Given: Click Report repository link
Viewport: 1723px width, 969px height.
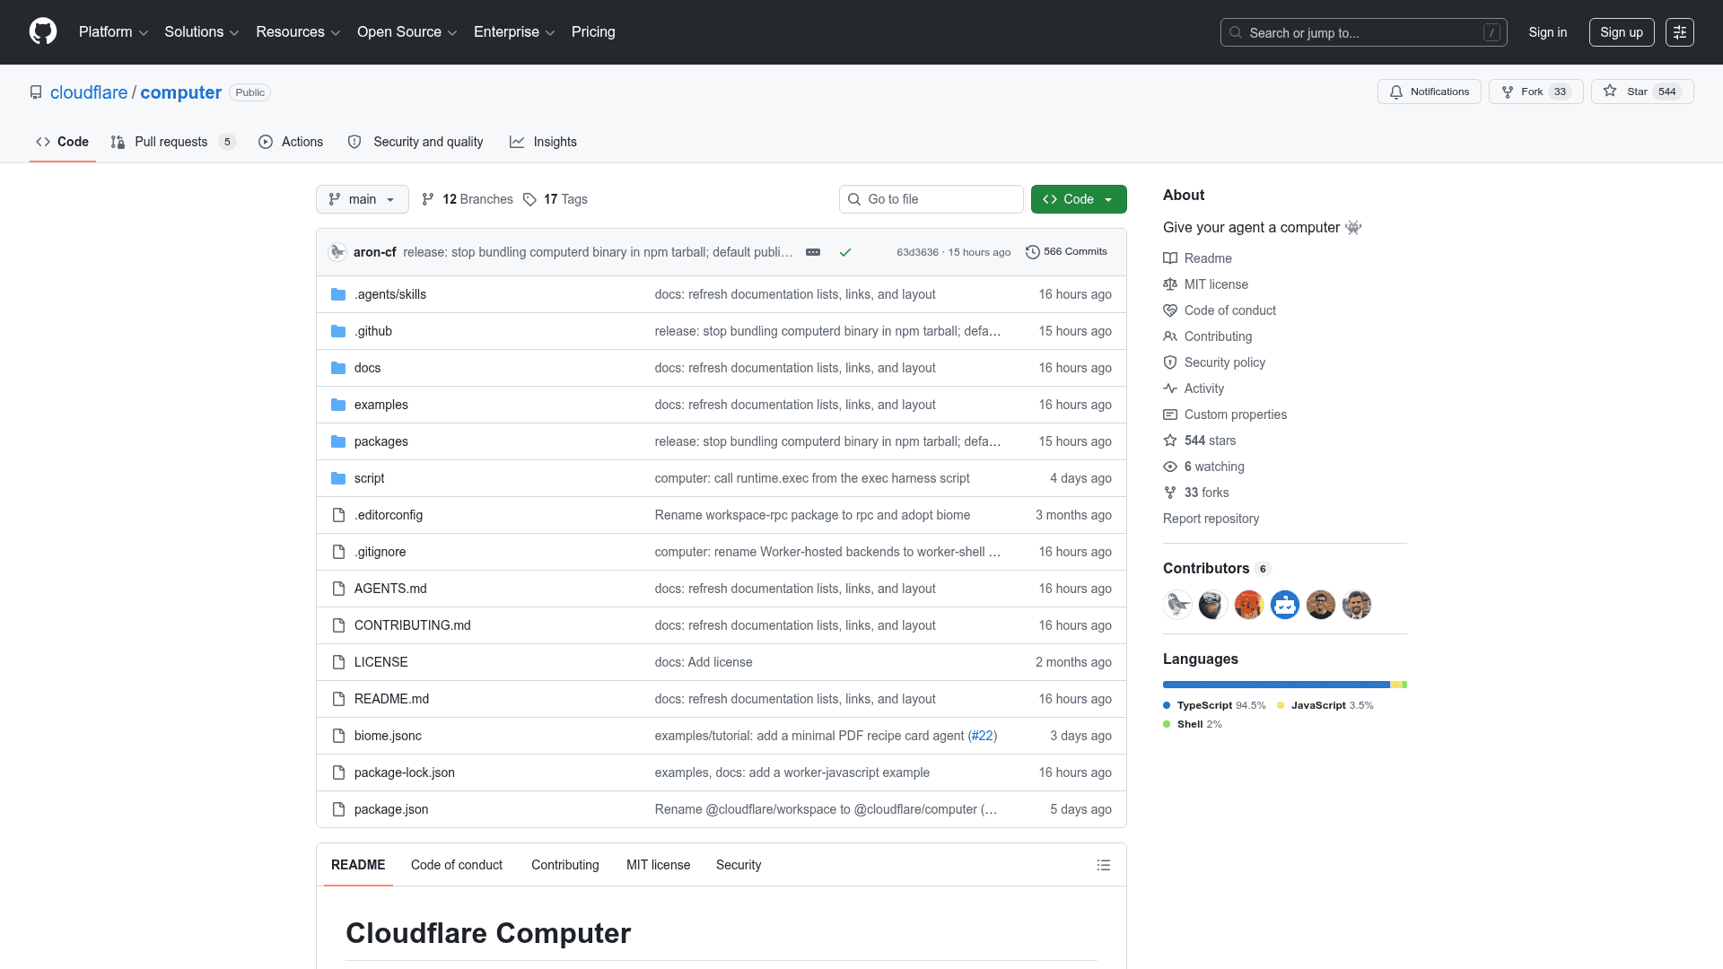Looking at the screenshot, I should [x=1211, y=519].
